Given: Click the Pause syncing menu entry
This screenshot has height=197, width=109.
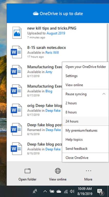Looking at the screenshot, I should (x=85, y=94).
